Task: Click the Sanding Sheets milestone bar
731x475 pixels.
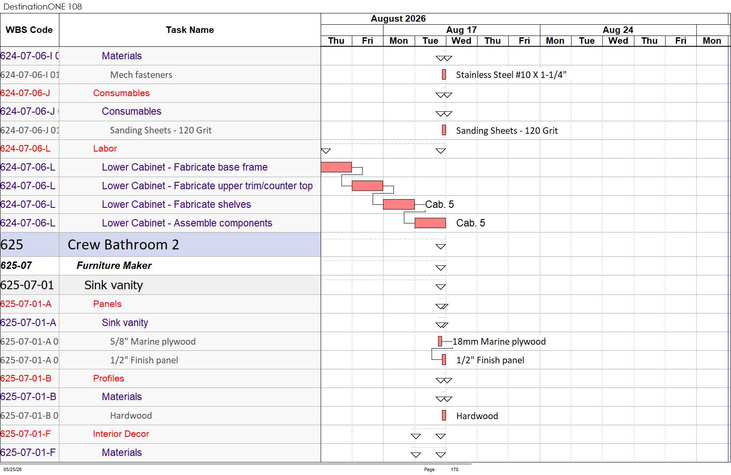Action: (444, 130)
